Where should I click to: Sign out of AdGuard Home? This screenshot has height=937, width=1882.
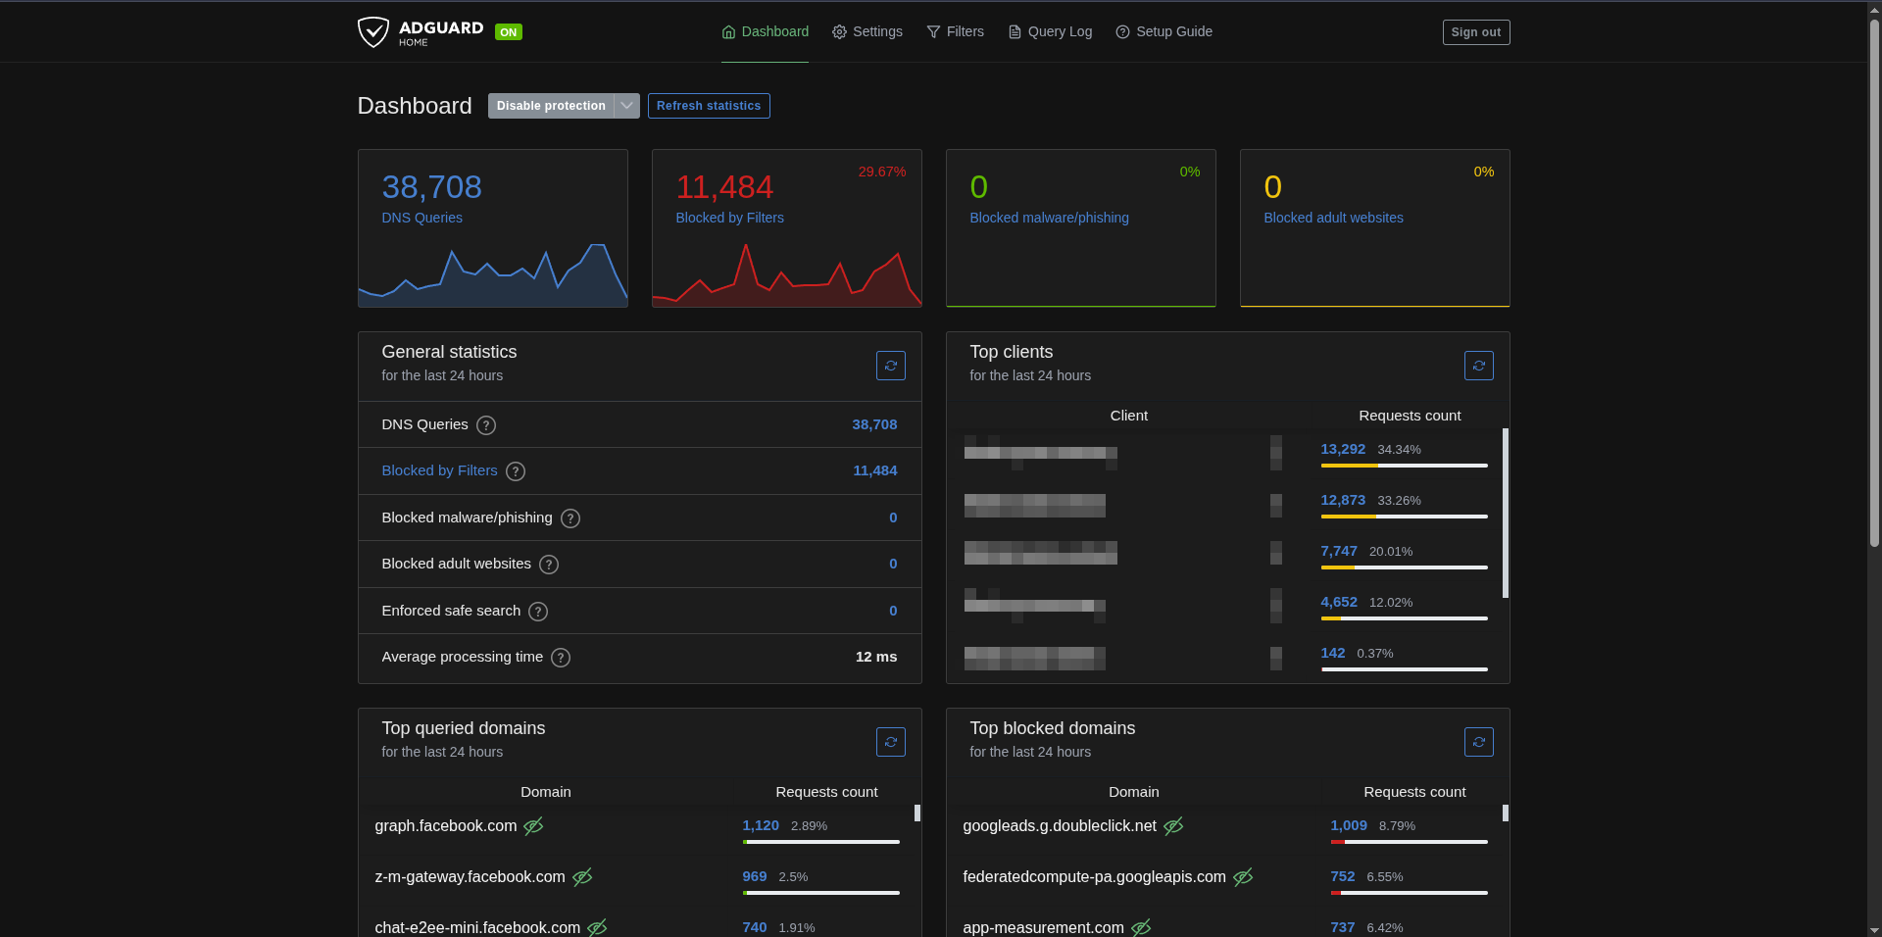(1475, 32)
